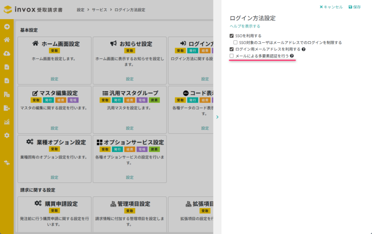Viewport: 372px width, 234px height.
Task: Click the オプションサービス設定 card title
Action: (134, 143)
